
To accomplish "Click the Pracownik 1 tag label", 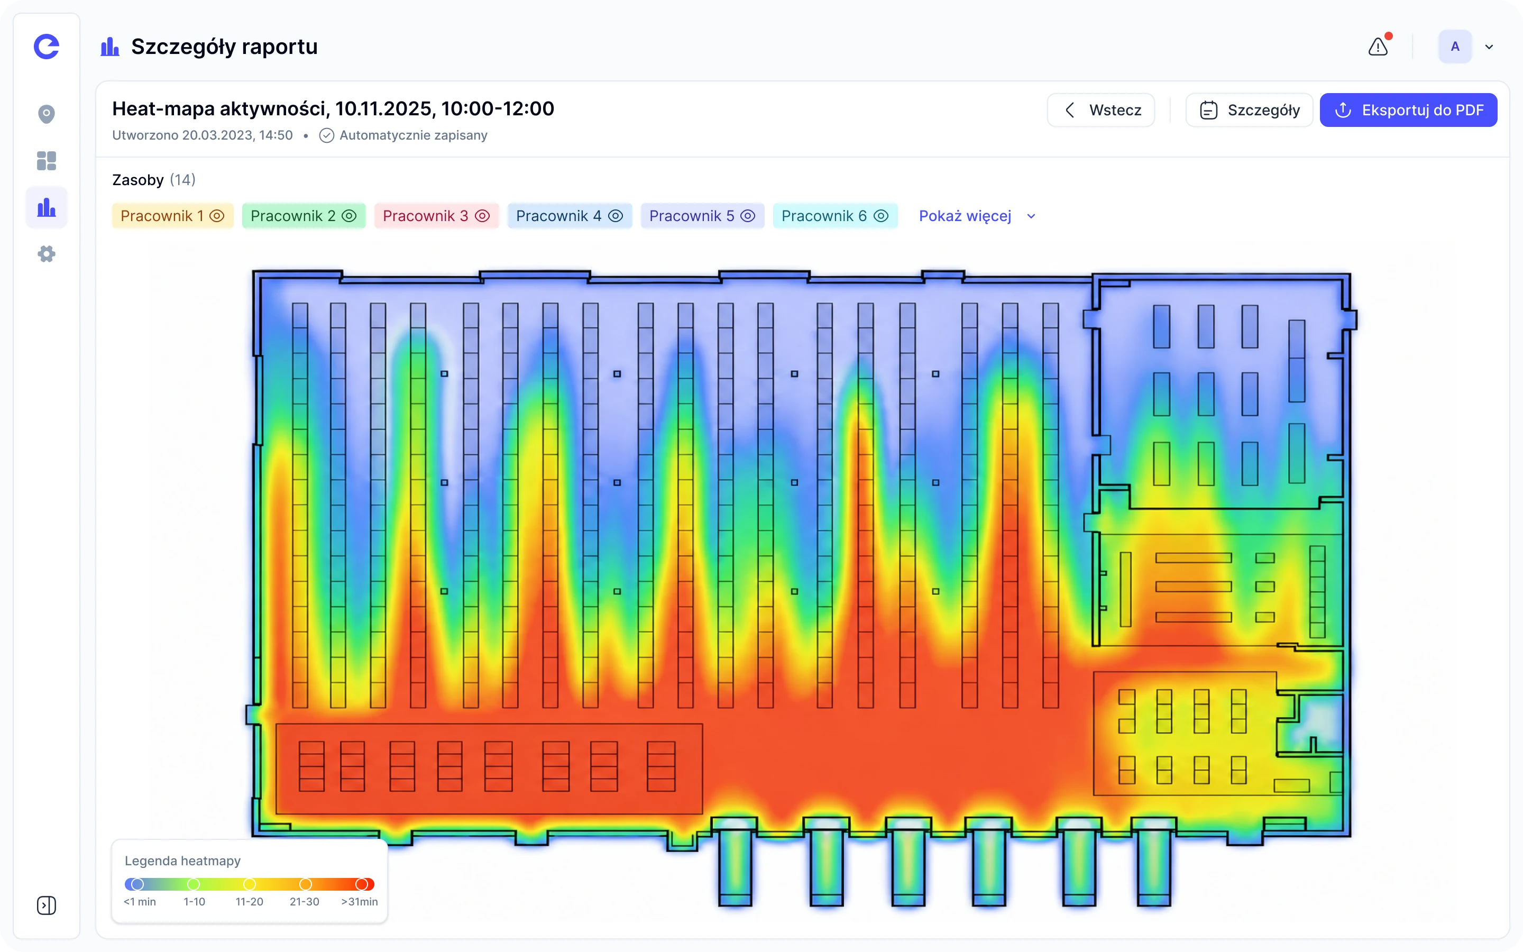I will tap(162, 216).
